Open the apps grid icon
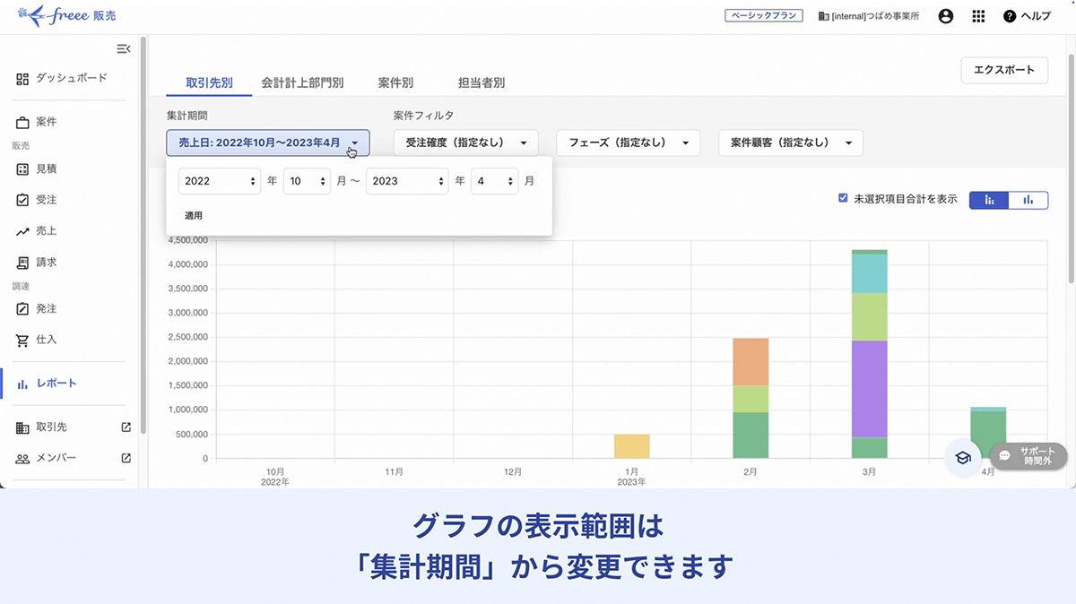Screen dimensions: 1076x604 click(978, 16)
